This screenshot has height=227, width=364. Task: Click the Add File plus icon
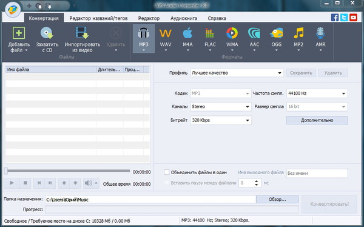(x=19, y=33)
